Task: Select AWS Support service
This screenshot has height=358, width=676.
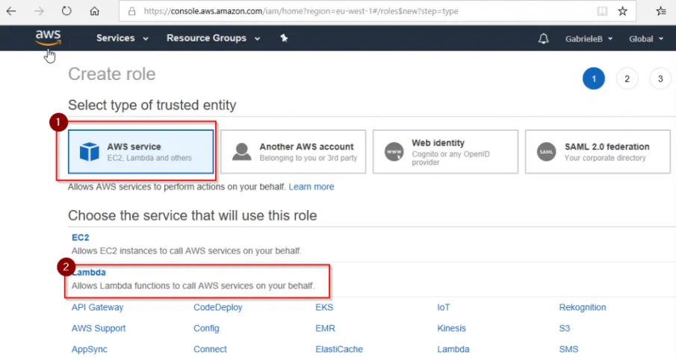Action: (x=99, y=328)
